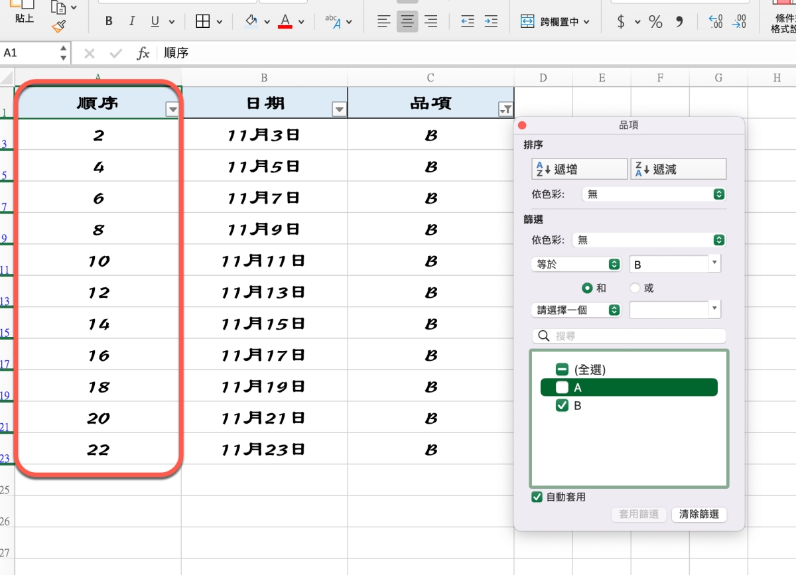Apply italic formatting
The width and height of the screenshot is (796, 575).
point(131,22)
